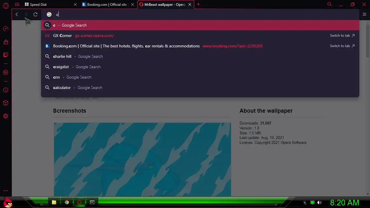Click the Google search engine icon in address bar
Viewport: 370px width, 208px height.
pos(49,14)
